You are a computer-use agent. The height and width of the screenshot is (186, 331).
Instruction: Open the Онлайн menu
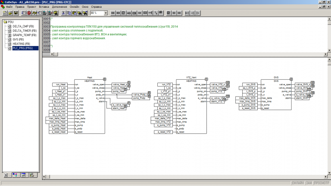(74, 7)
